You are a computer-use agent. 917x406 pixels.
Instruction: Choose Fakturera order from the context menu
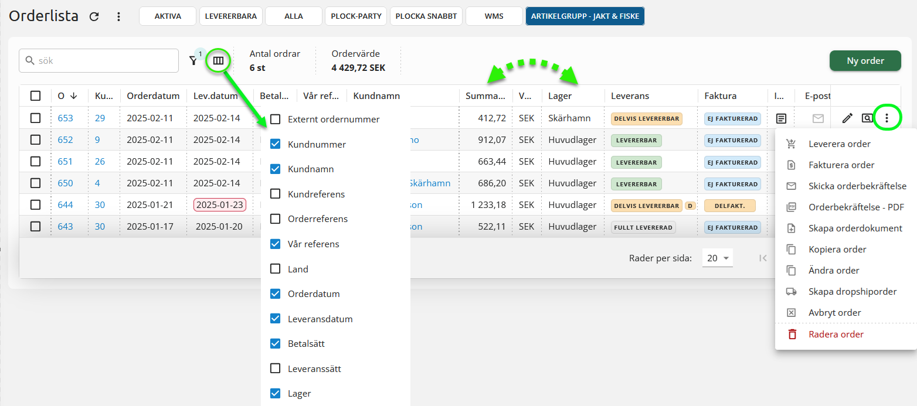(x=841, y=165)
